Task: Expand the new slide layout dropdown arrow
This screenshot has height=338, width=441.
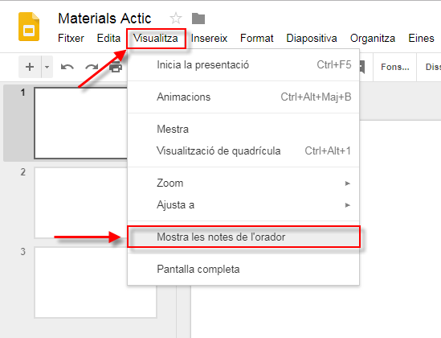Action: click(47, 67)
